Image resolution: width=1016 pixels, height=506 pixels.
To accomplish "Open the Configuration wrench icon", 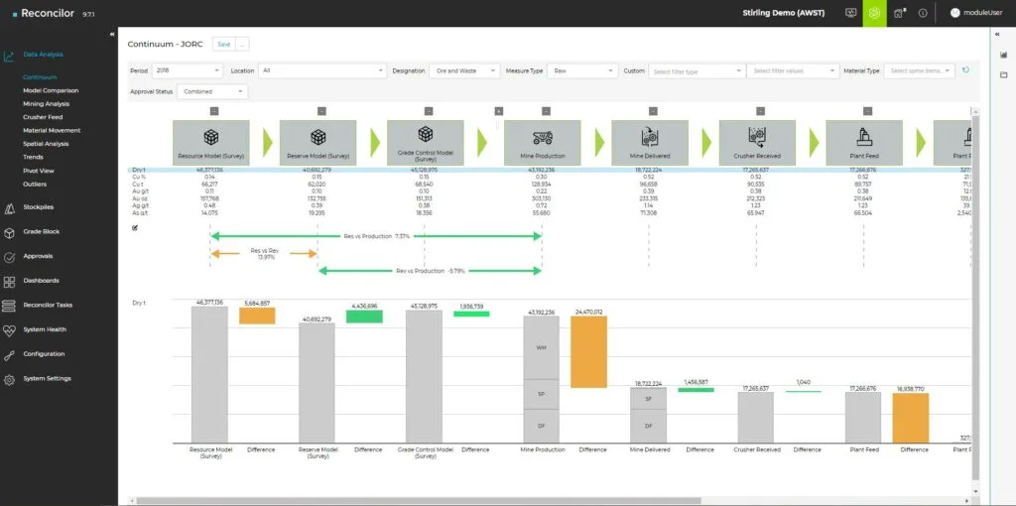I will 9,355.
